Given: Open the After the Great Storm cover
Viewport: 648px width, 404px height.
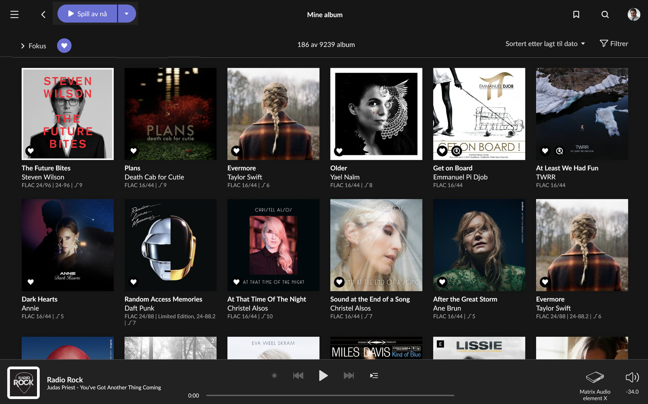Looking at the screenshot, I should click(x=479, y=245).
